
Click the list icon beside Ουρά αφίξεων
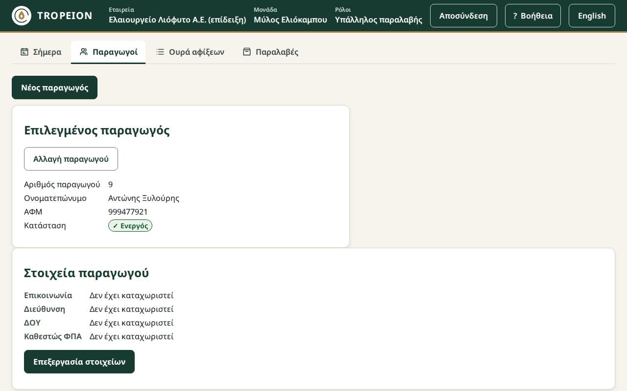pyautogui.click(x=160, y=52)
